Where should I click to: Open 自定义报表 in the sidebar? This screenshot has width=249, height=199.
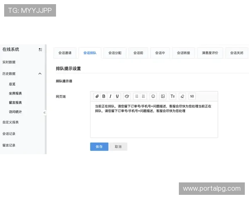10,122
